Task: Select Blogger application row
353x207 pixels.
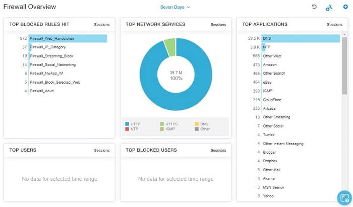Action: click(x=269, y=152)
